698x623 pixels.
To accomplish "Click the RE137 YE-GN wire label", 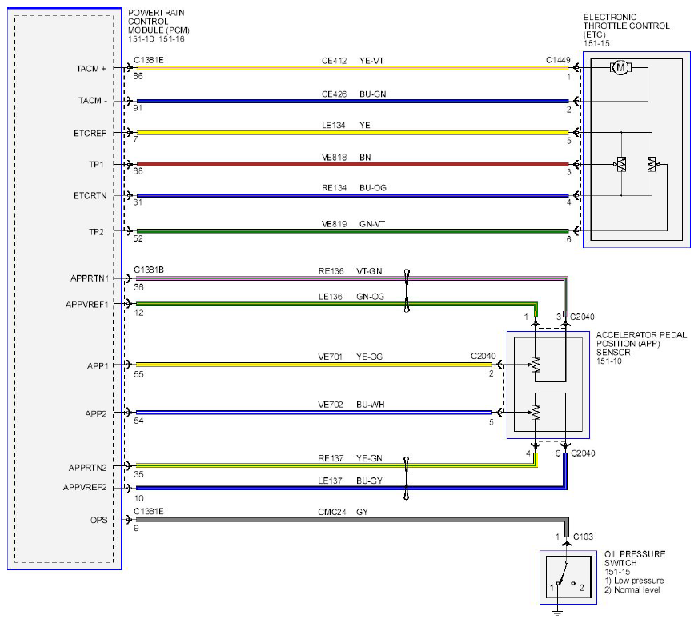I will 350,458.
